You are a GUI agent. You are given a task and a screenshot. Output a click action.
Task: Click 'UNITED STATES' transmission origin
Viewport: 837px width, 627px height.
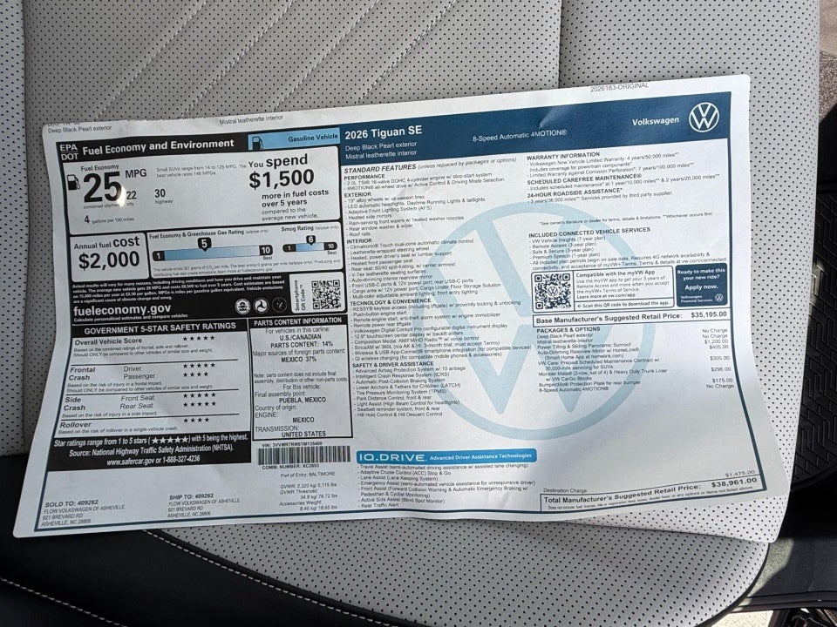point(303,434)
